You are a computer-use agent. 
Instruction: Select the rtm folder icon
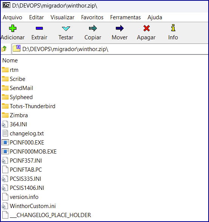pos(5,70)
